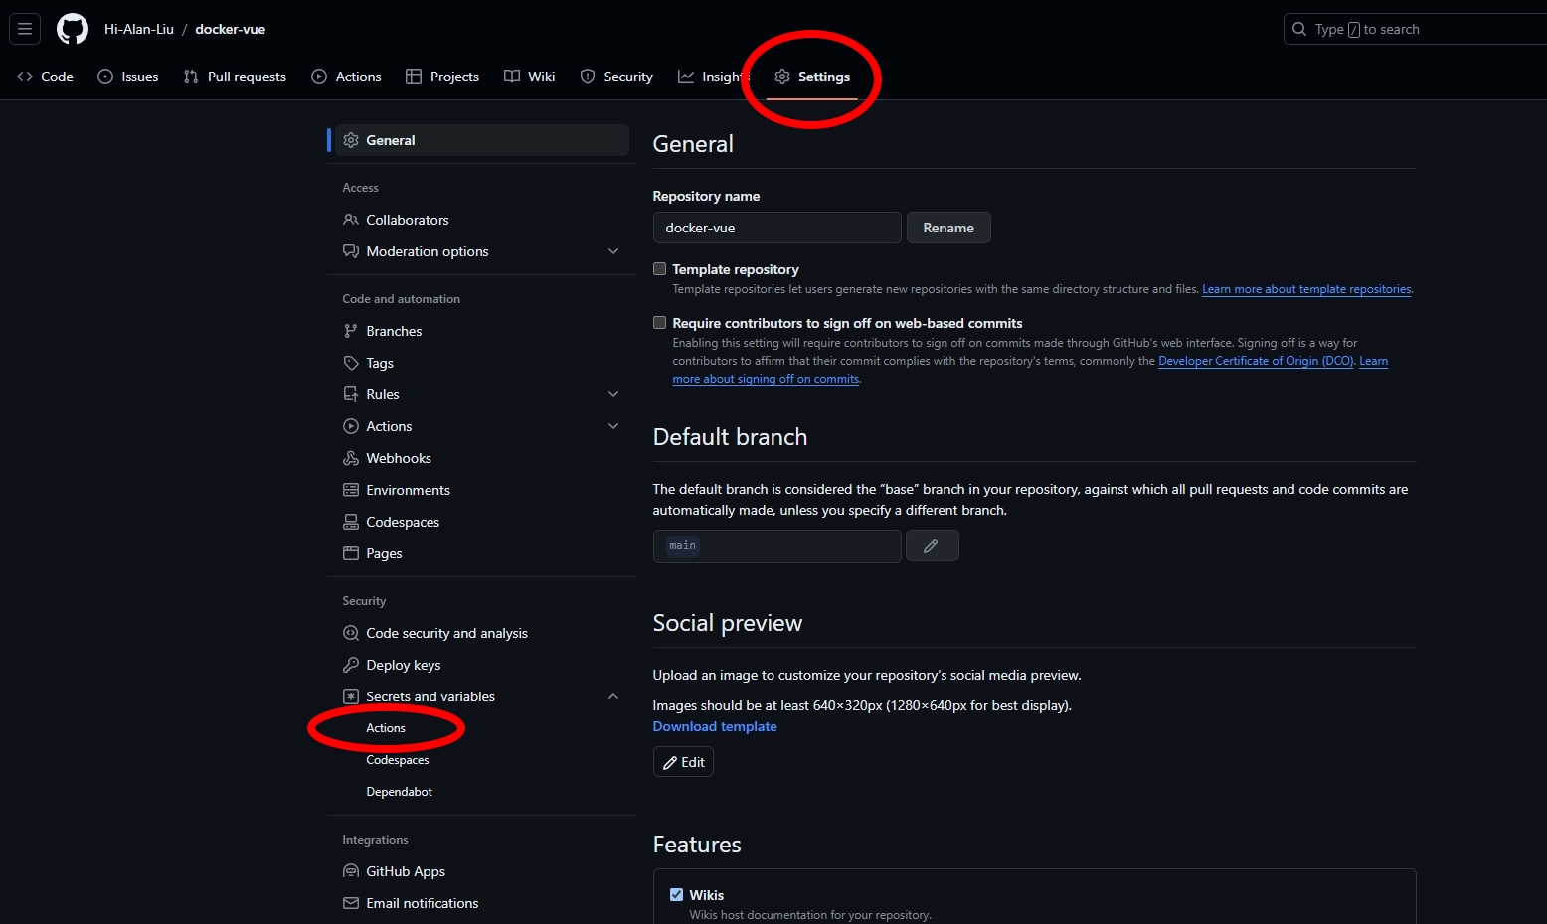The width and height of the screenshot is (1547, 924).
Task: Collapse Secrets and variables chevron
Action: pos(613,696)
